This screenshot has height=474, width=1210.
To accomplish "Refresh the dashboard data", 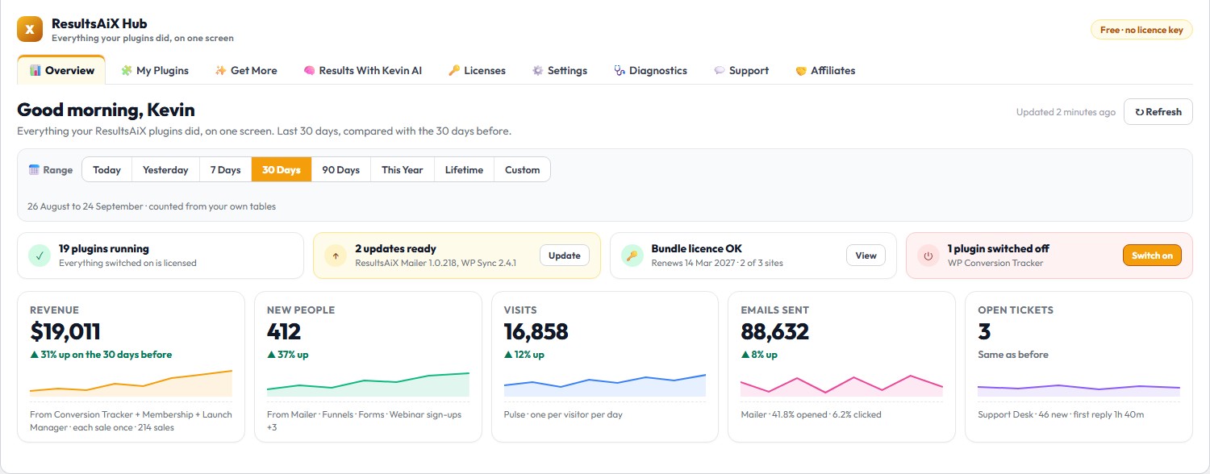I will click(x=1158, y=112).
